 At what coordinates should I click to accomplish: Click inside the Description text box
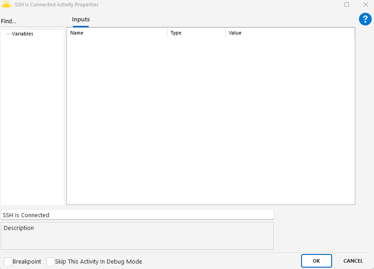[137, 236]
